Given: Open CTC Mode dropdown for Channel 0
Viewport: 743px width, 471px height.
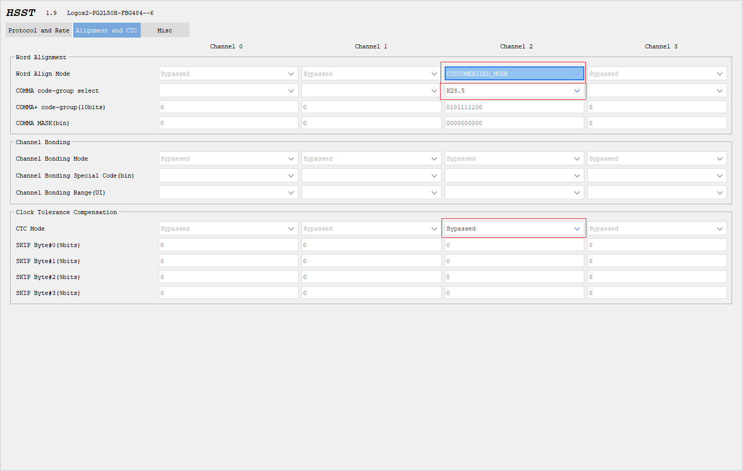Looking at the screenshot, I should (228, 228).
